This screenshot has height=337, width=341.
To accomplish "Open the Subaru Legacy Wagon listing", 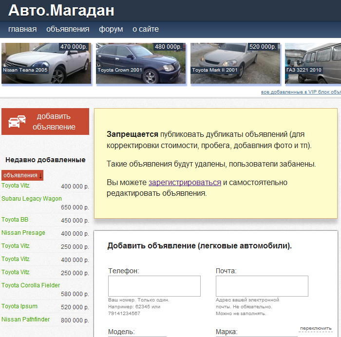I will (x=32, y=199).
